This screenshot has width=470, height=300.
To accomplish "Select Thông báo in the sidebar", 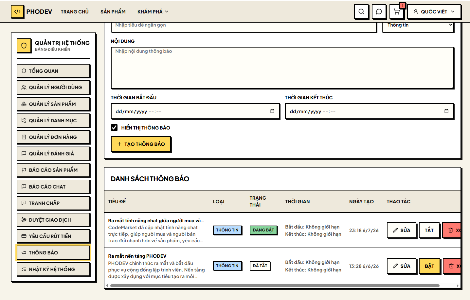I will point(53,252).
